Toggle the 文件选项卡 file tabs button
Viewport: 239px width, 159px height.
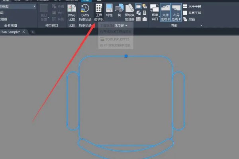click(x=166, y=12)
